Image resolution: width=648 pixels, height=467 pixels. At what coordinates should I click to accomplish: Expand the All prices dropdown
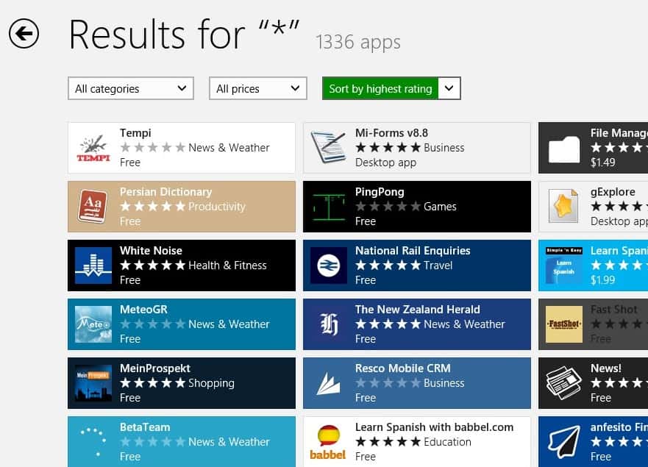click(258, 88)
